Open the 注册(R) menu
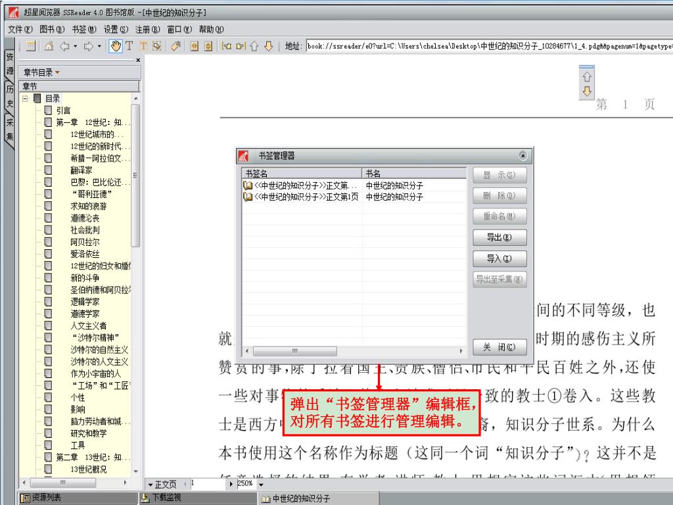673x505 pixels. click(148, 29)
